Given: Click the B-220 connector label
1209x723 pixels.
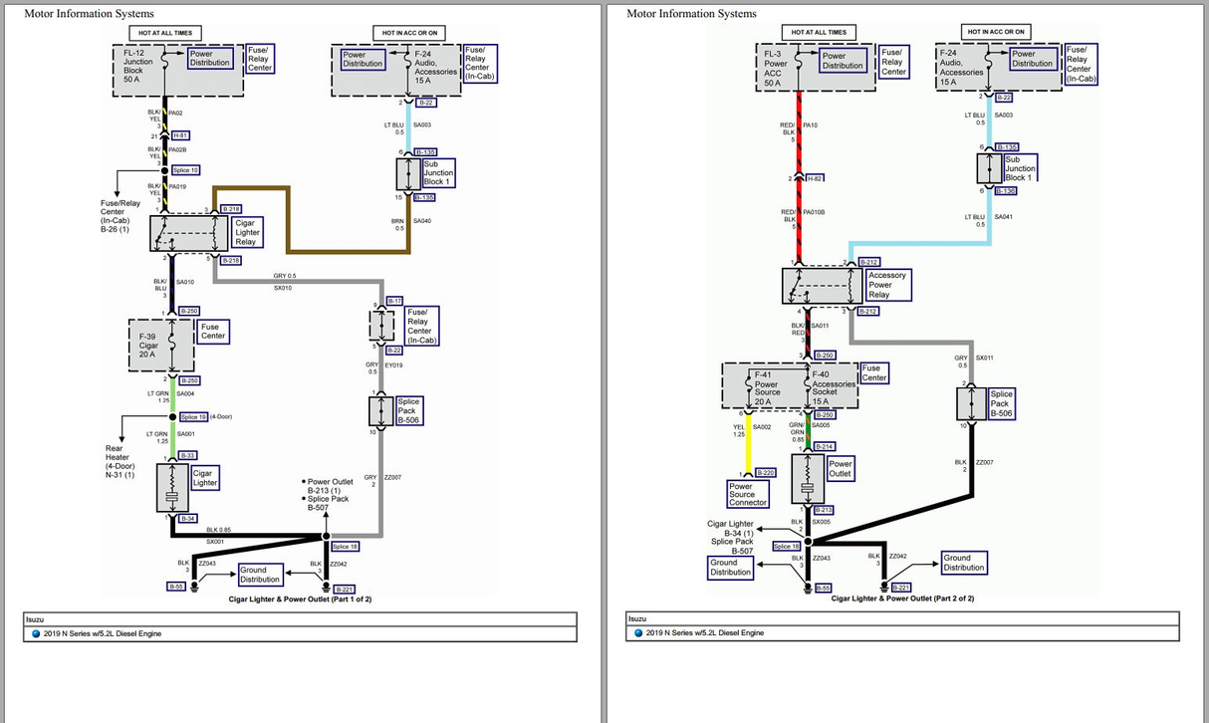Looking at the screenshot, I should pos(765,473).
